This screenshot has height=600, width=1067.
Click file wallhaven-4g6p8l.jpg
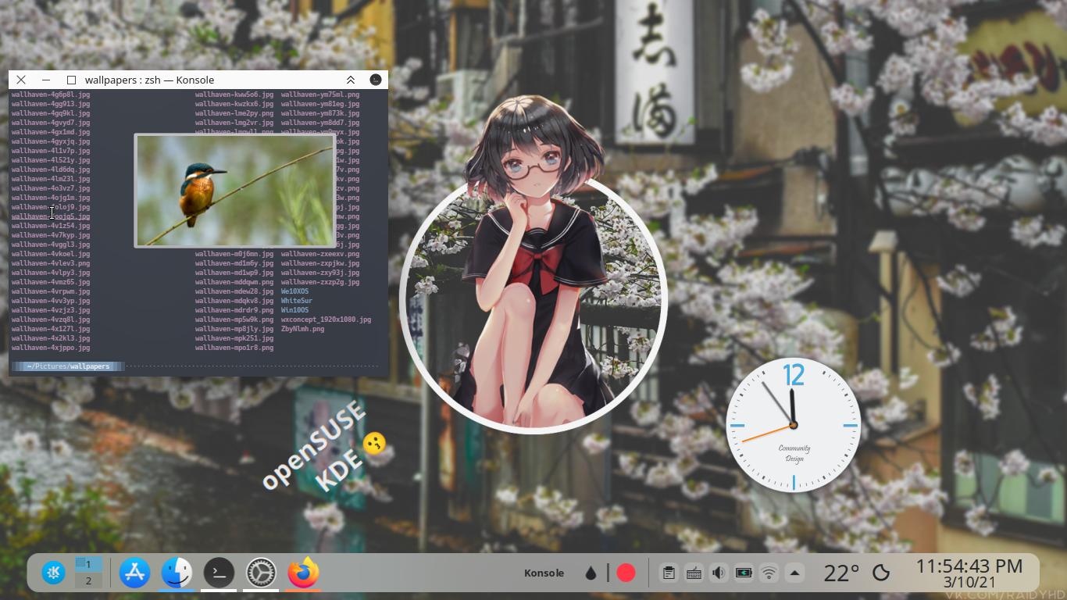(x=51, y=95)
